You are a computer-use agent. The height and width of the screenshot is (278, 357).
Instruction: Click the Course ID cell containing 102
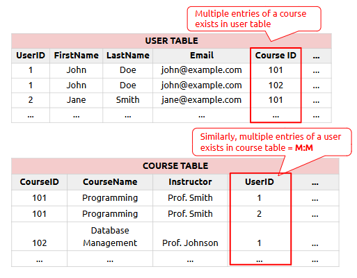(276, 85)
